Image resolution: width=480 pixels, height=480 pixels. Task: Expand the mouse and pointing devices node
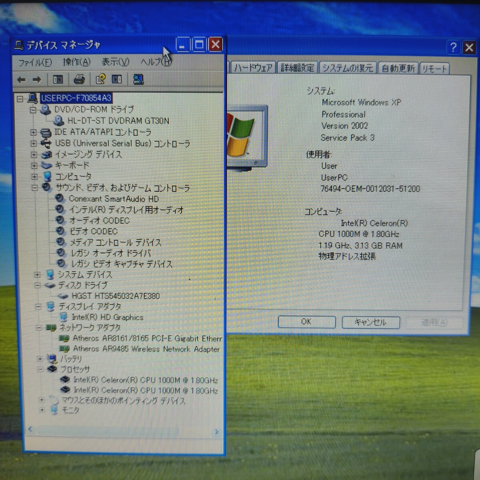click(x=41, y=400)
